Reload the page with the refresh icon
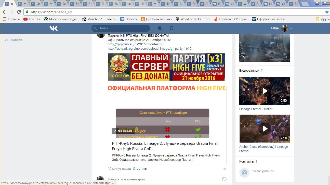The width and height of the screenshot is (330, 185). [x=19, y=12]
